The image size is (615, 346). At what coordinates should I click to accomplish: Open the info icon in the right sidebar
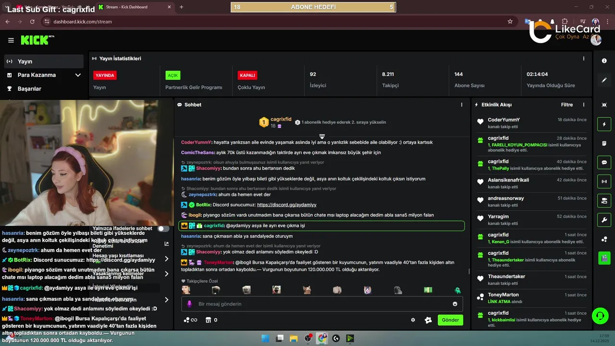click(x=604, y=61)
